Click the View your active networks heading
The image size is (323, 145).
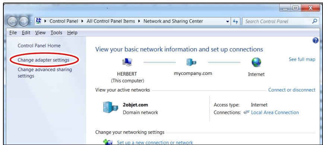[x=123, y=90]
